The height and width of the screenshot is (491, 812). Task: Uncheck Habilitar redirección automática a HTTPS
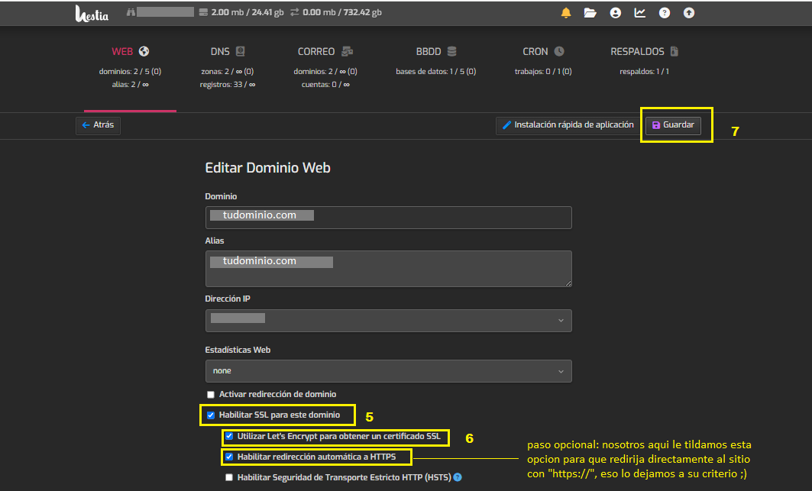point(229,457)
